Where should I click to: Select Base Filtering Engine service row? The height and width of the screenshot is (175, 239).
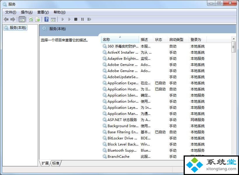pyautogui.click(x=154, y=132)
